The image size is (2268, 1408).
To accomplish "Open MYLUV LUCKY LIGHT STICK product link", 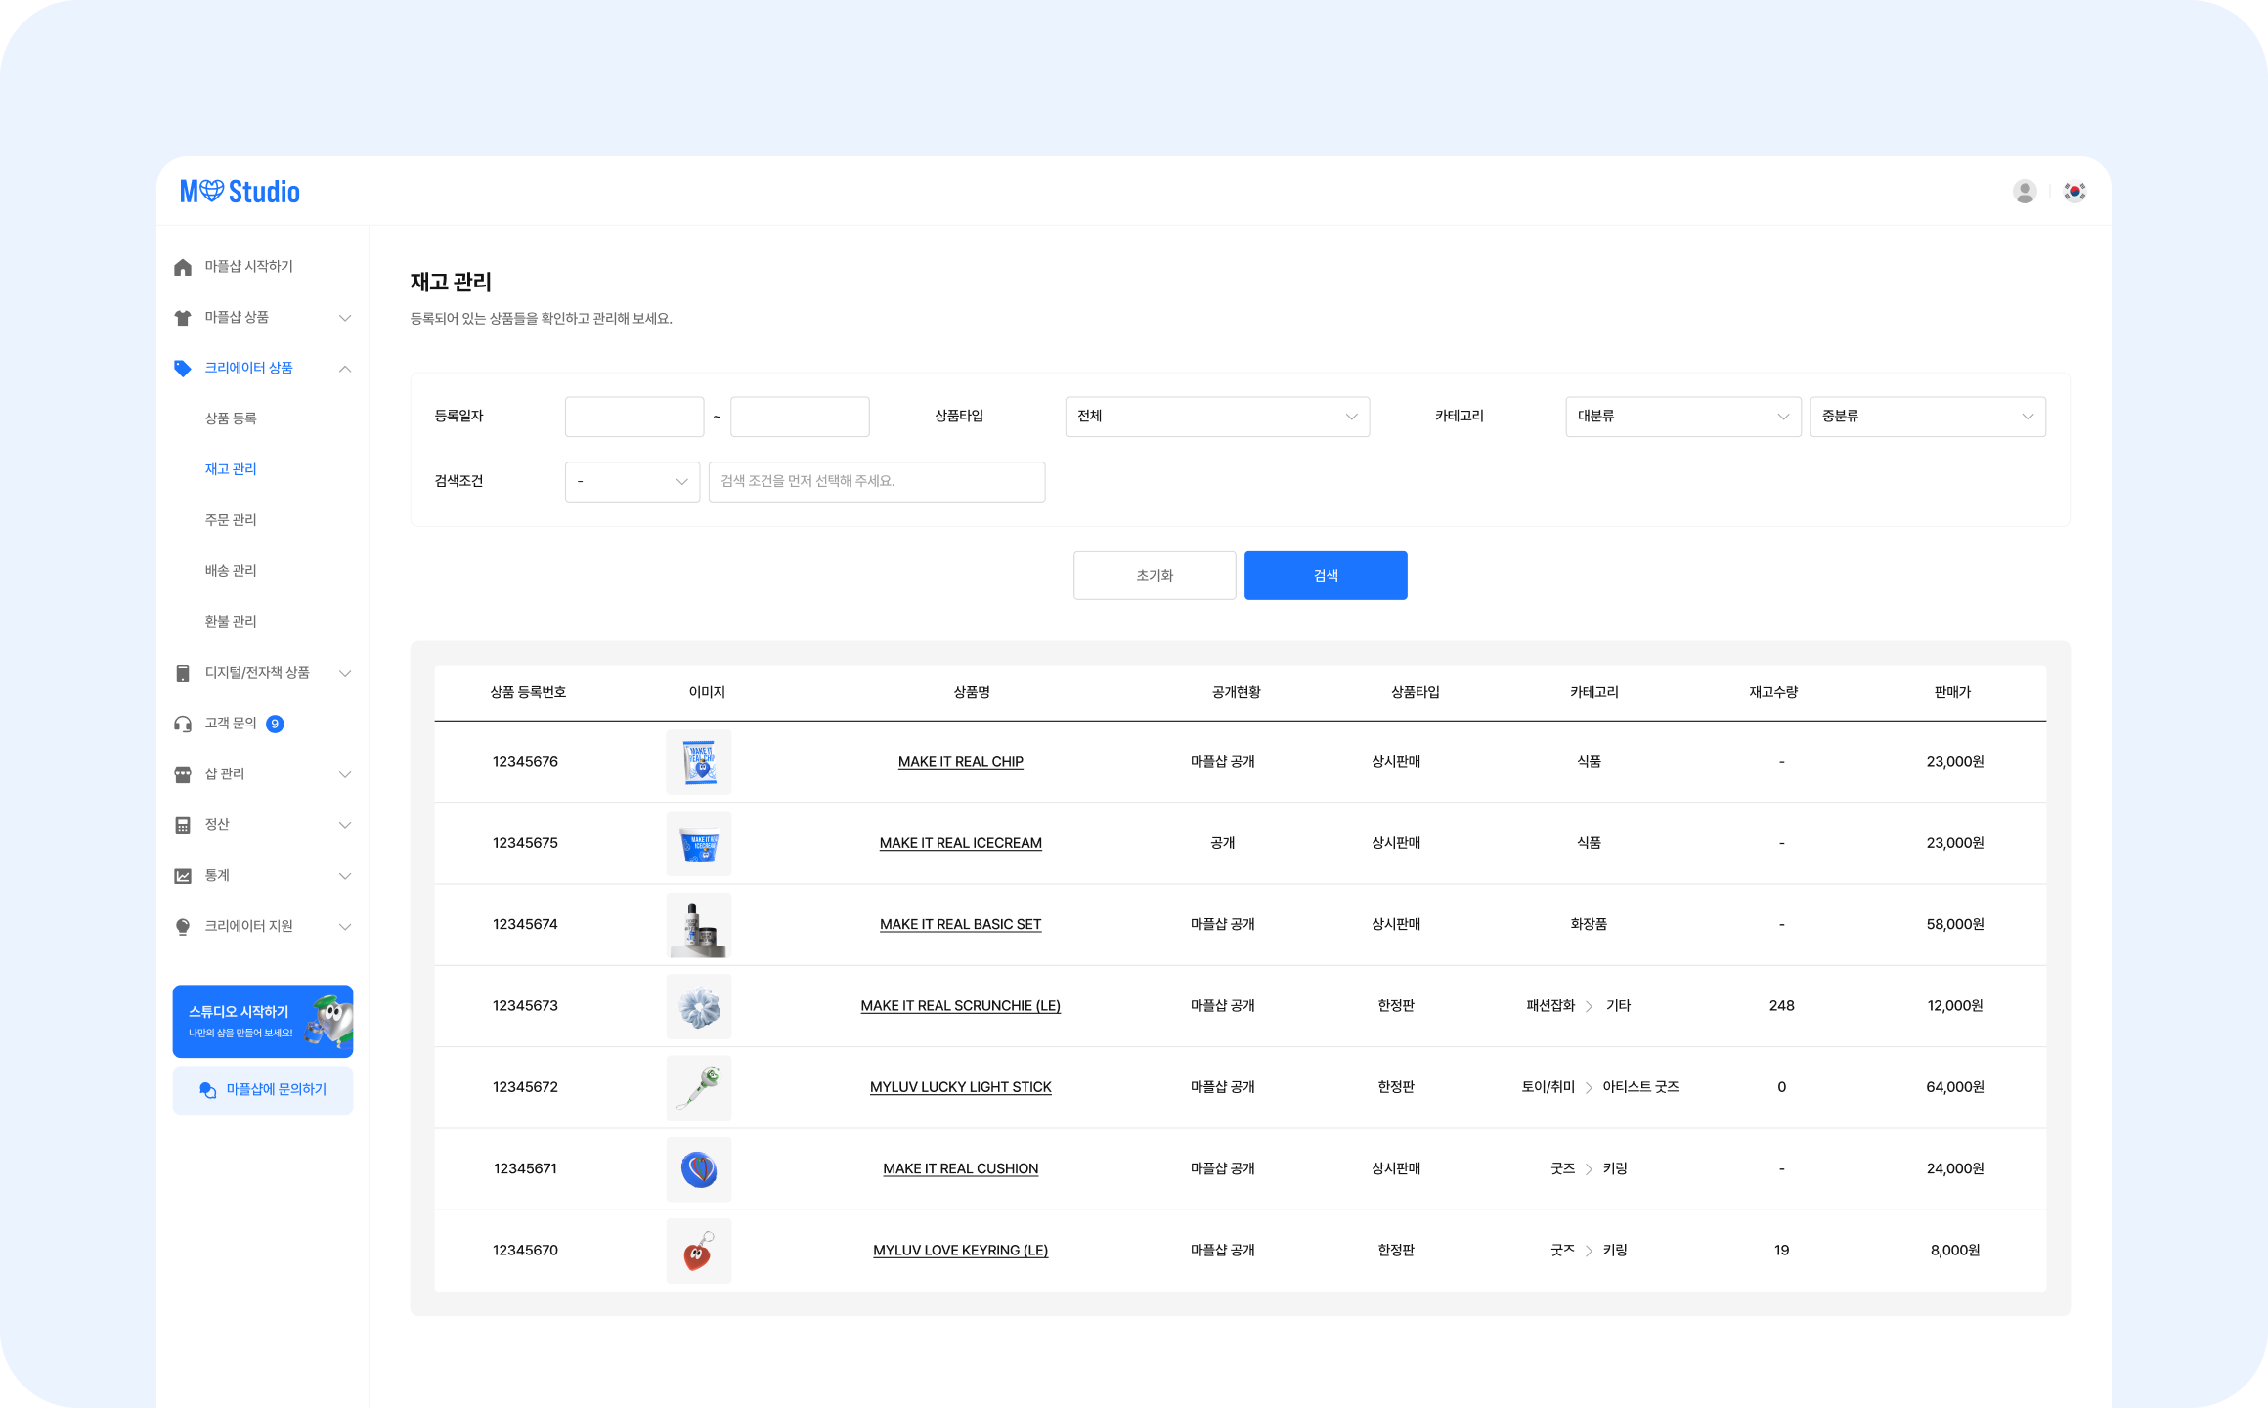I will pos(960,1087).
